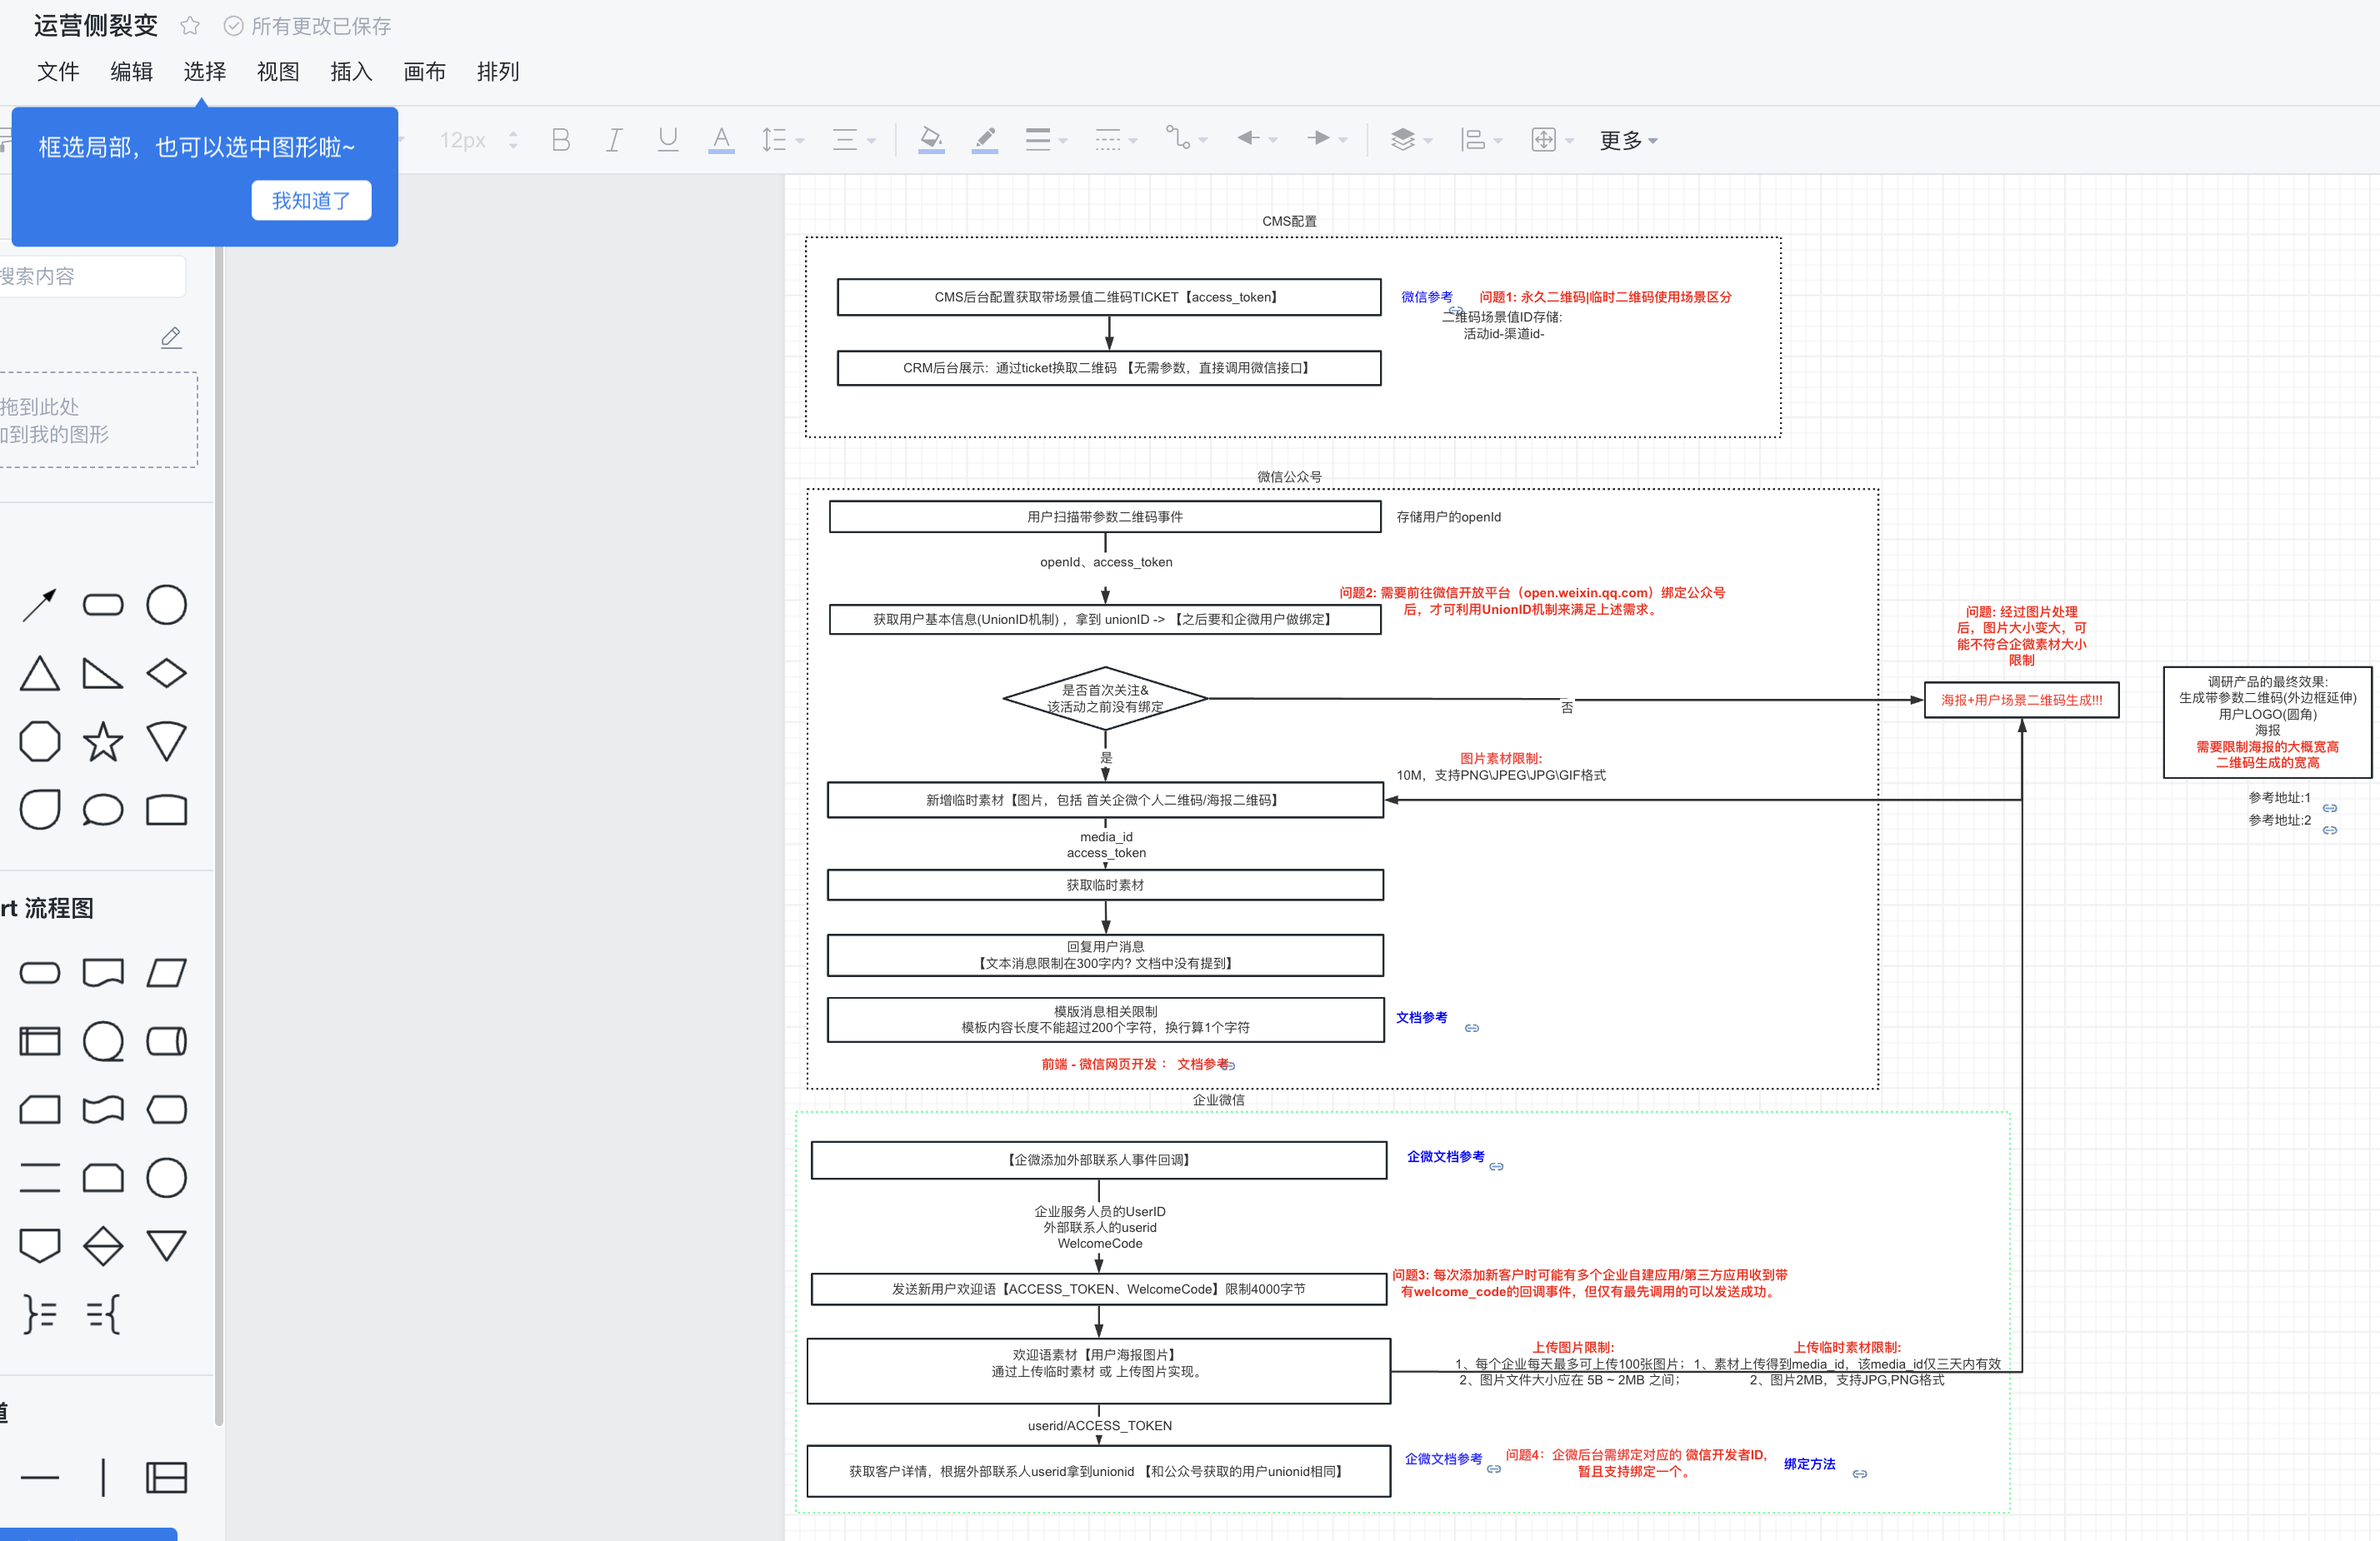Select the speech bubble shape

click(x=103, y=810)
